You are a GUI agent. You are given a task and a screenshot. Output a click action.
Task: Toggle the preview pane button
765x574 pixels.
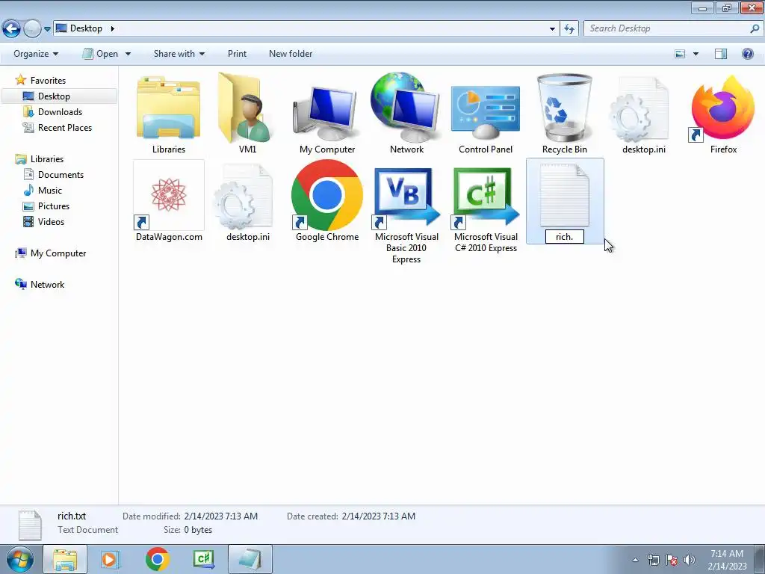[721, 54]
